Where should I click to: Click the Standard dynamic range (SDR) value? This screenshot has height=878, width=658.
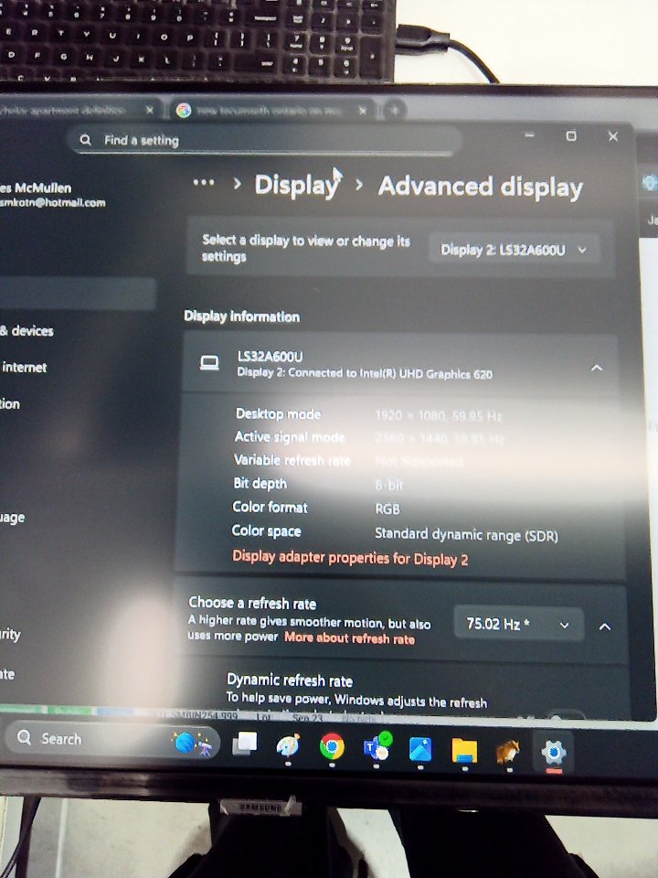click(466, 535)
